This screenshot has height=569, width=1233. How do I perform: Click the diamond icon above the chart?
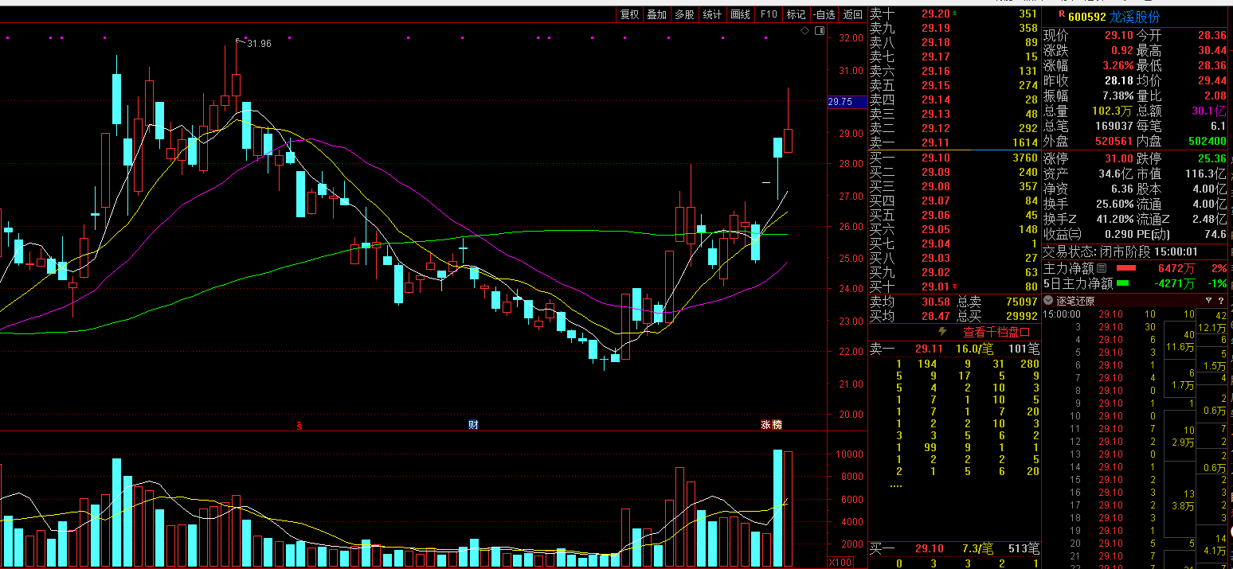pos(804,31)
